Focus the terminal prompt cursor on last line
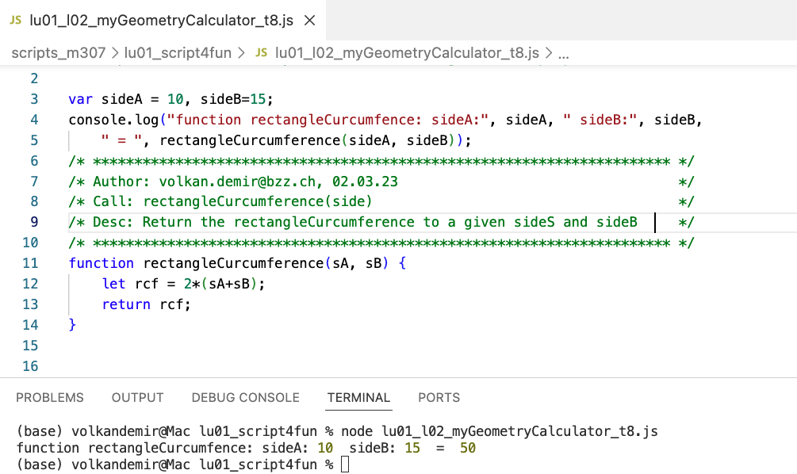 [344, 464]
